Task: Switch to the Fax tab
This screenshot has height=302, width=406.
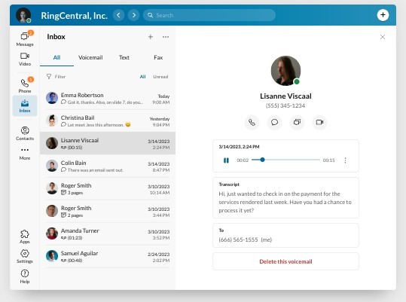Action: coord(158,58)
